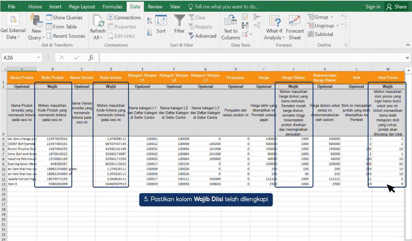Image resolution: width=412 pixels, height=241 pixels.
Task: Click the Consolidate icon
Action: click(257, 17)
